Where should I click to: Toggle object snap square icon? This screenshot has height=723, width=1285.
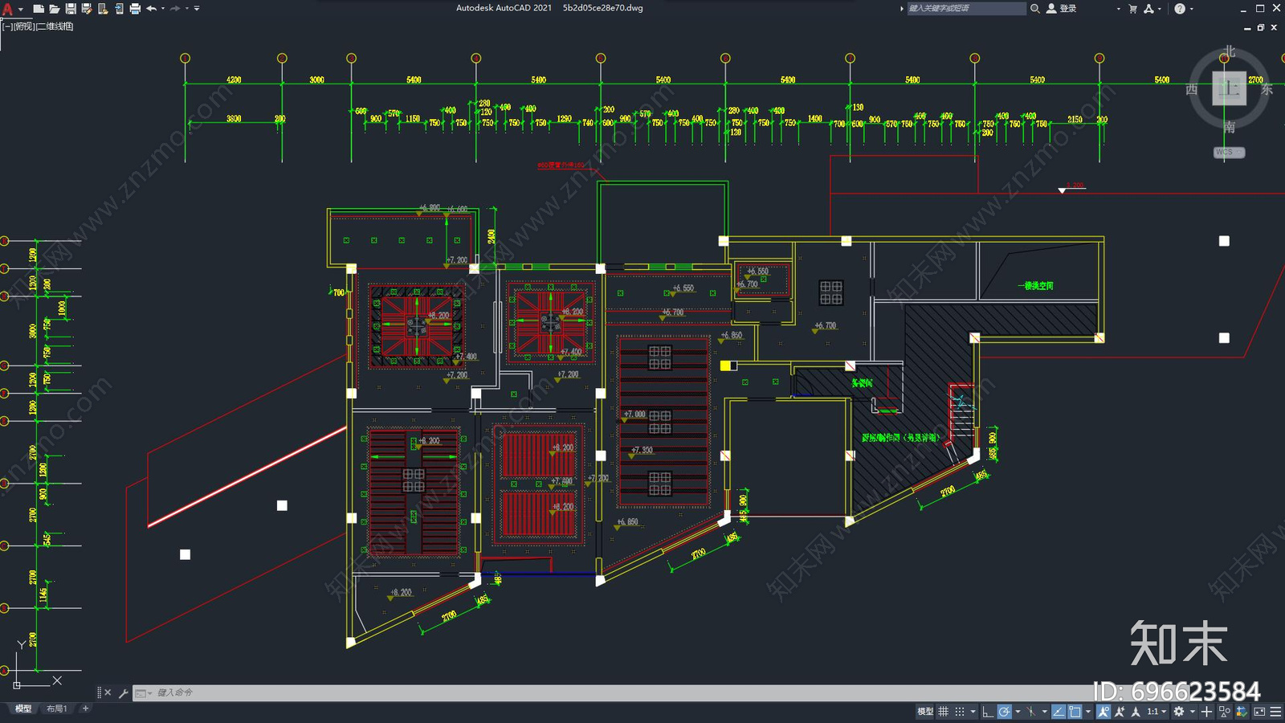(x=1075, y=711)
